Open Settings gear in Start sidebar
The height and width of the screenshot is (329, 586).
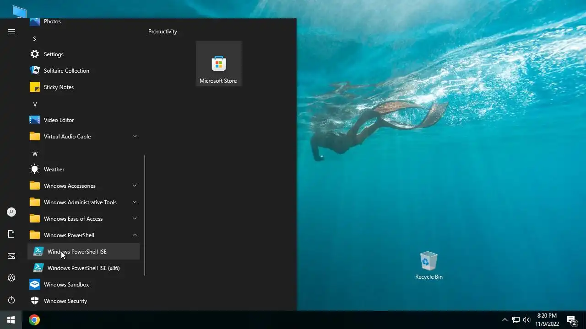point(11,278)
